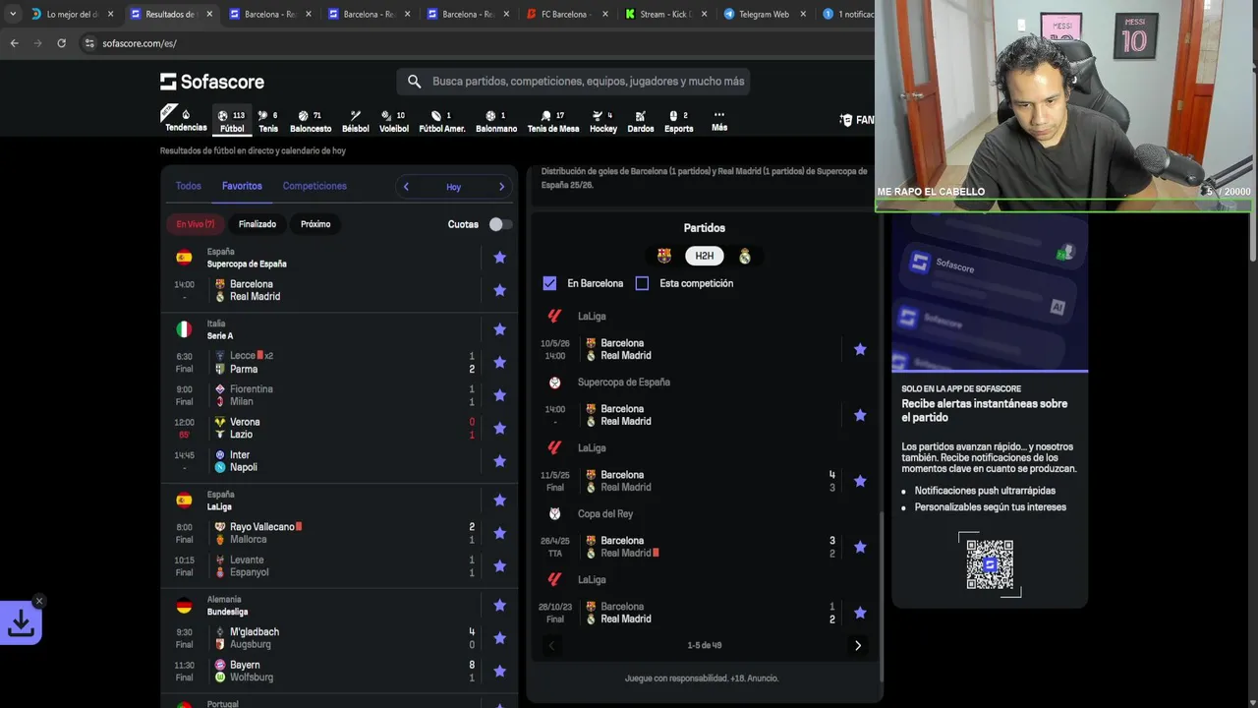Open the Fútbol Amer. category
The image size is (1258, 708).
pyautogui.click(x=442, y=120)
